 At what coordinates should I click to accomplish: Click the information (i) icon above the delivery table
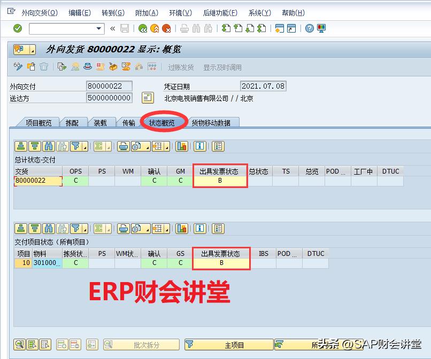pyautogui.click(x=199, y=146)
